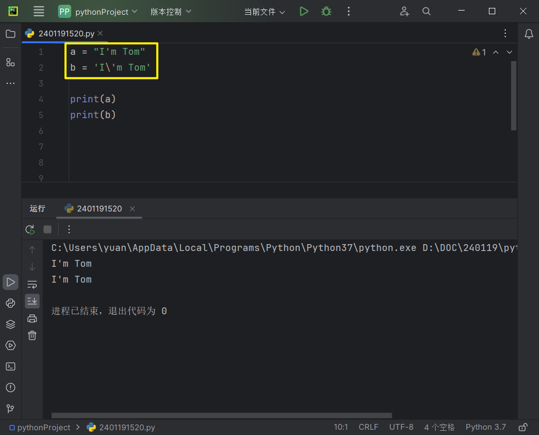Open the Terminal tool window
The image size is (539, 435).
point(11,366)
